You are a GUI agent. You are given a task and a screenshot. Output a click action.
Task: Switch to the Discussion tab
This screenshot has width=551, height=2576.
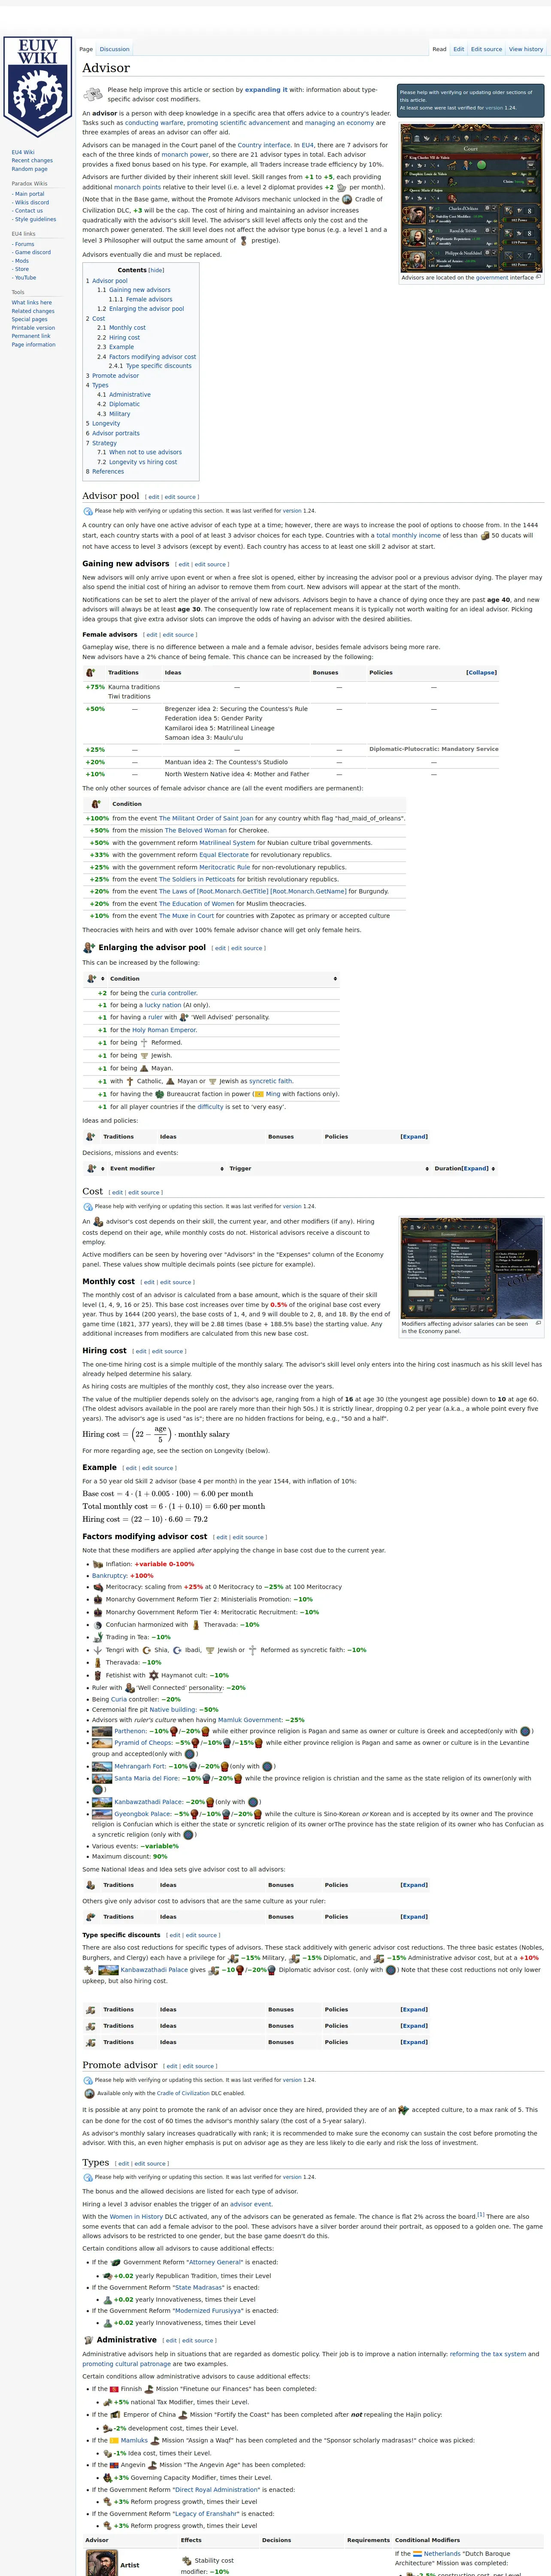114,49
